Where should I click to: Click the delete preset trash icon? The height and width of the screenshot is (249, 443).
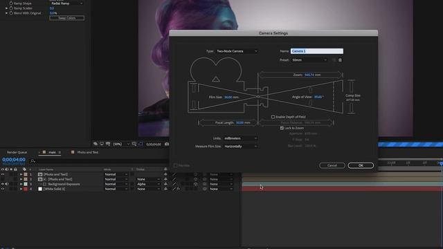(340, 60)
